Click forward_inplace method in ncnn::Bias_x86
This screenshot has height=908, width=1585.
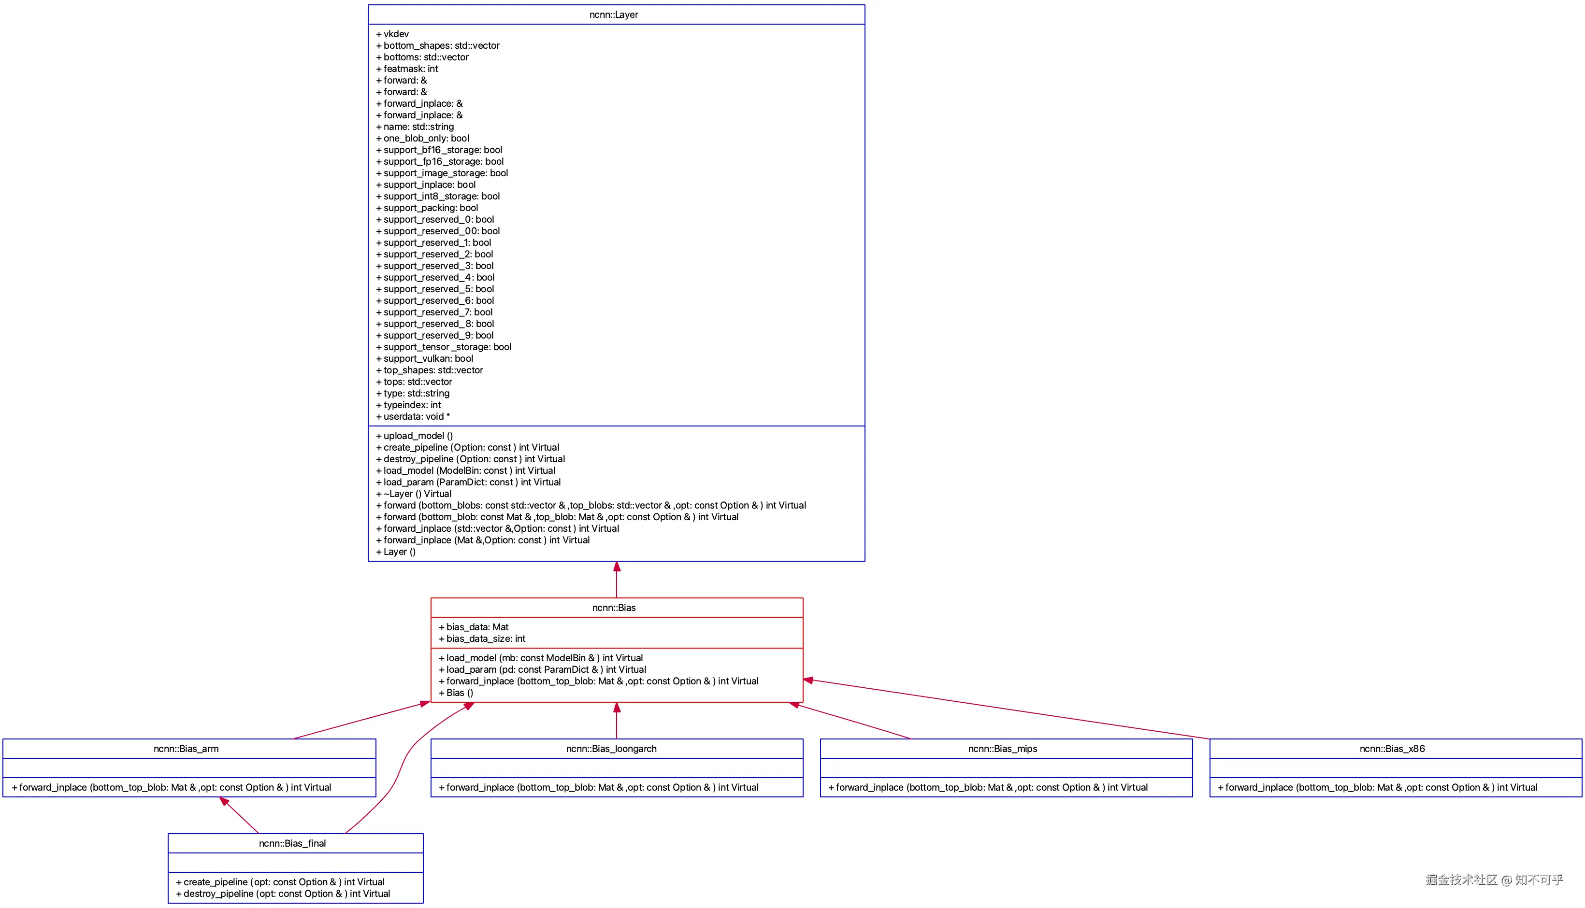click(1377, 788)
